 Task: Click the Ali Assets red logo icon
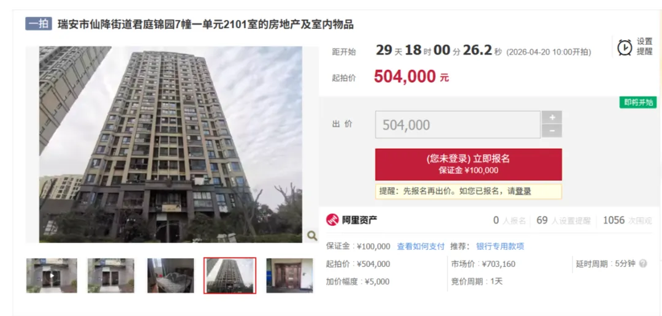point(333,220)
